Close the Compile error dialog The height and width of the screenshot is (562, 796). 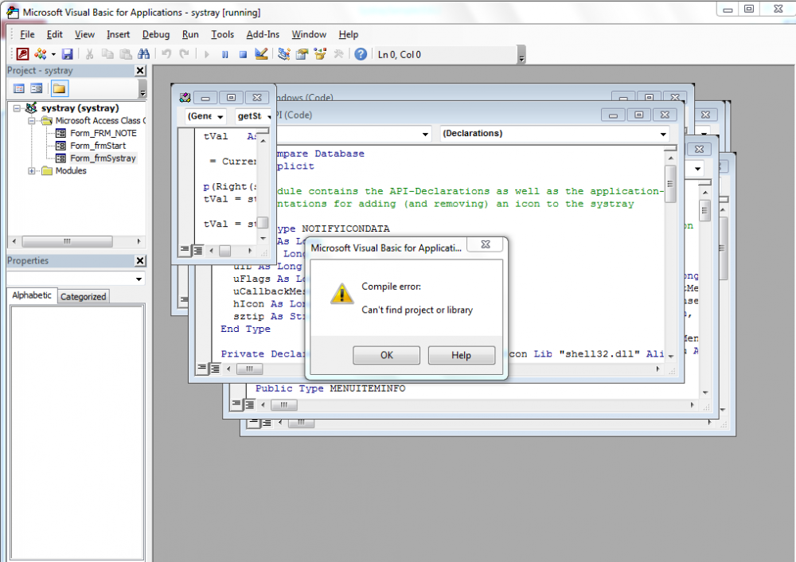[x=486, y=244]
